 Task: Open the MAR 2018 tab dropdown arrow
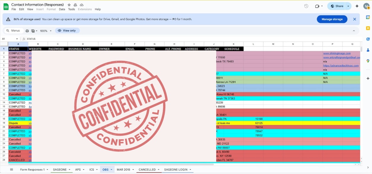133,170
